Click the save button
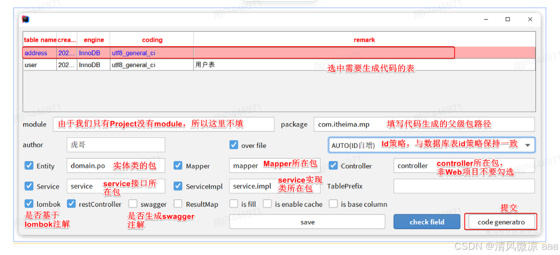The width and height of the screenshot is (560, 255). click(307, 222)
